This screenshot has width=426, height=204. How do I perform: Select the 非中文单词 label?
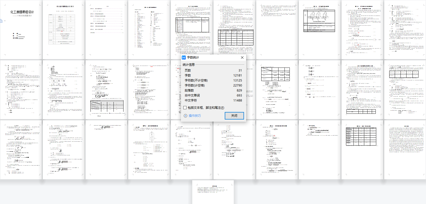pos(192,95)
